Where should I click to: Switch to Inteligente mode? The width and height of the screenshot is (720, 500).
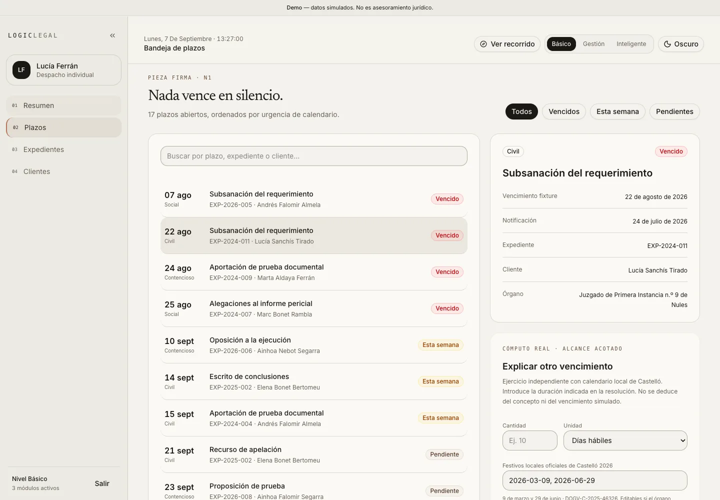click(631, 44)
